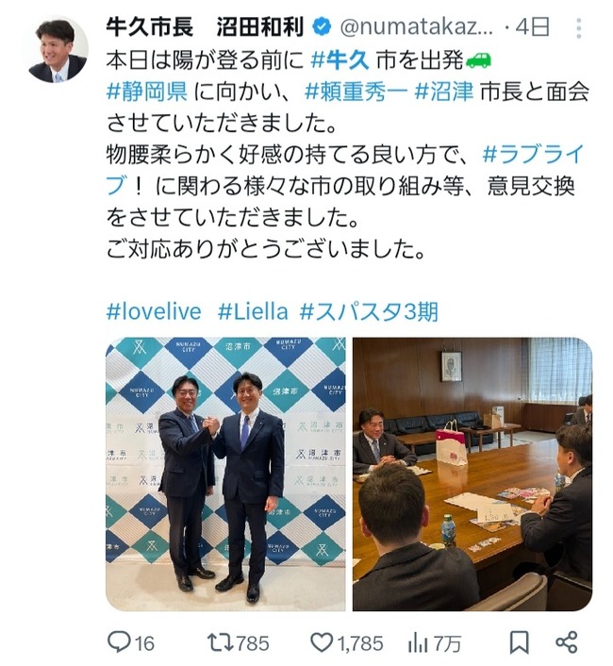This screenshot has height=666, width=613.
Task: View the handshake photo in front of Numazu backdrop
Action: point(225,474)
